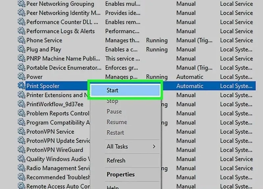Select the Plug and Play service gear icon
Image resolution: width=263 pixels, height=189 pixels.
[x=21, y=49]
